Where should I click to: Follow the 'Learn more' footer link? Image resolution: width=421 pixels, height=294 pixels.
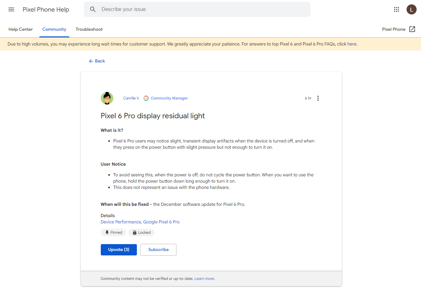pos(204,279)
